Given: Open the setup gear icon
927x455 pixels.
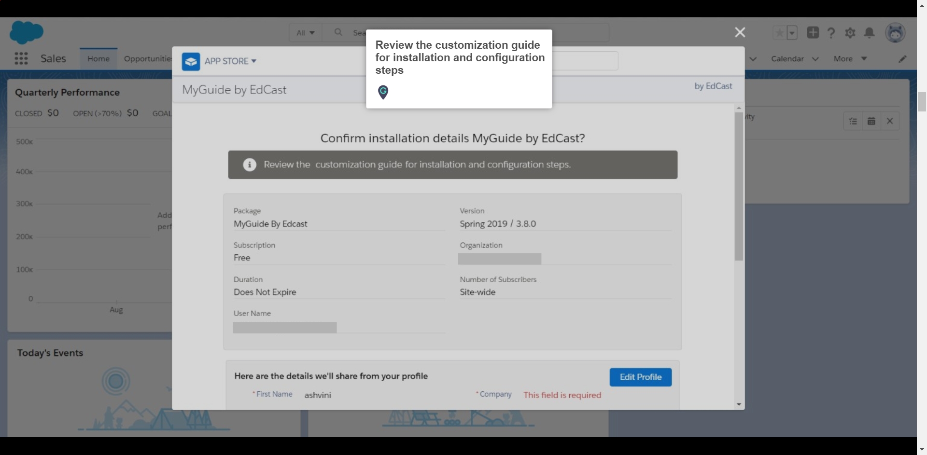Looking at the screenshot, I should [850, 33].
